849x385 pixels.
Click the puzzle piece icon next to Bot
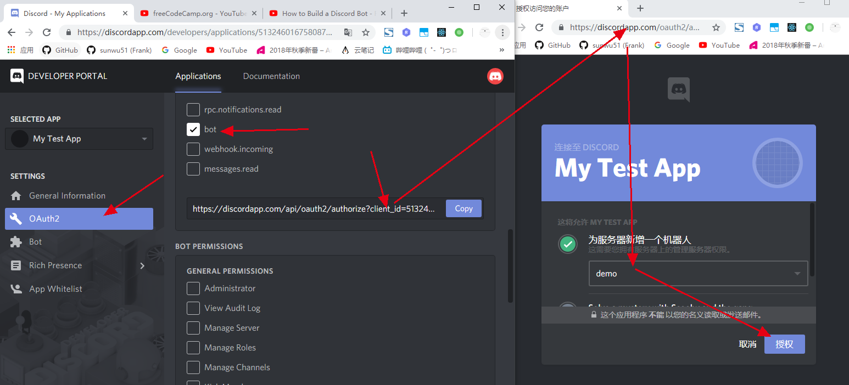[16, 242]
